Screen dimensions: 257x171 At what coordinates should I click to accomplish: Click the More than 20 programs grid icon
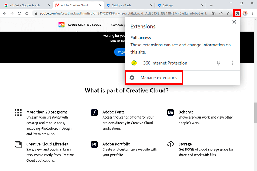[18, 112]
